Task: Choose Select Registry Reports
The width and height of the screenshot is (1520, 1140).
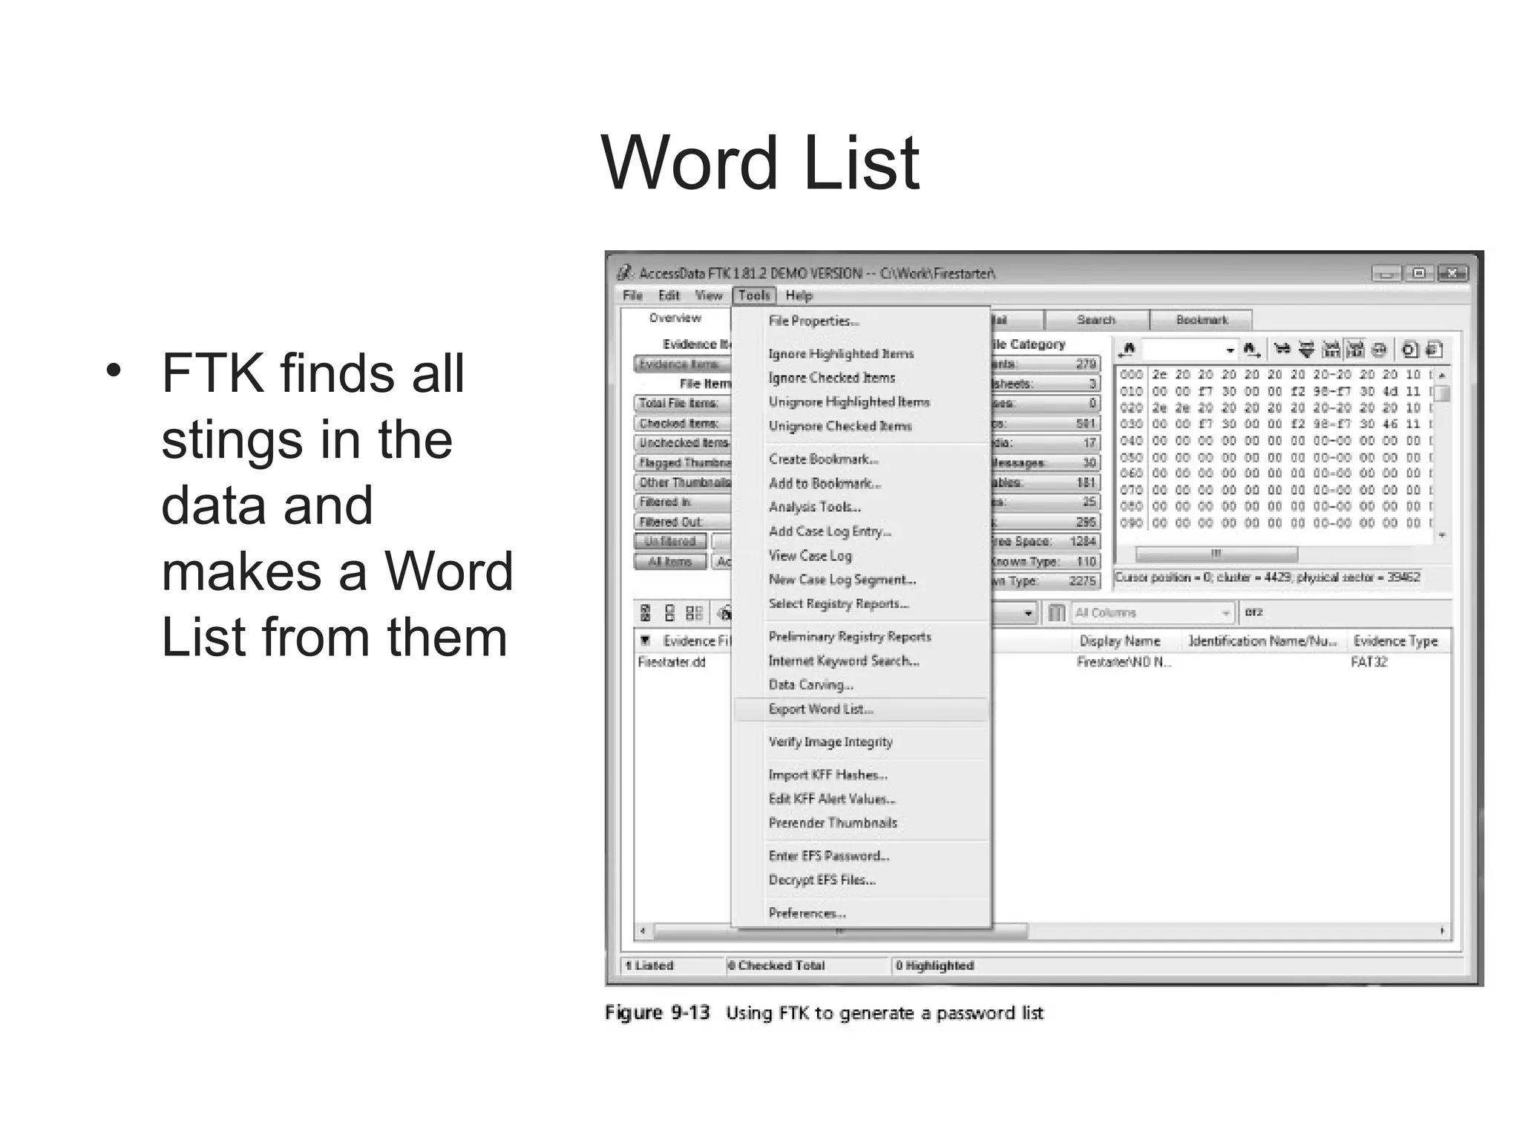Action: pyautogui.click(x=861, y=604)
